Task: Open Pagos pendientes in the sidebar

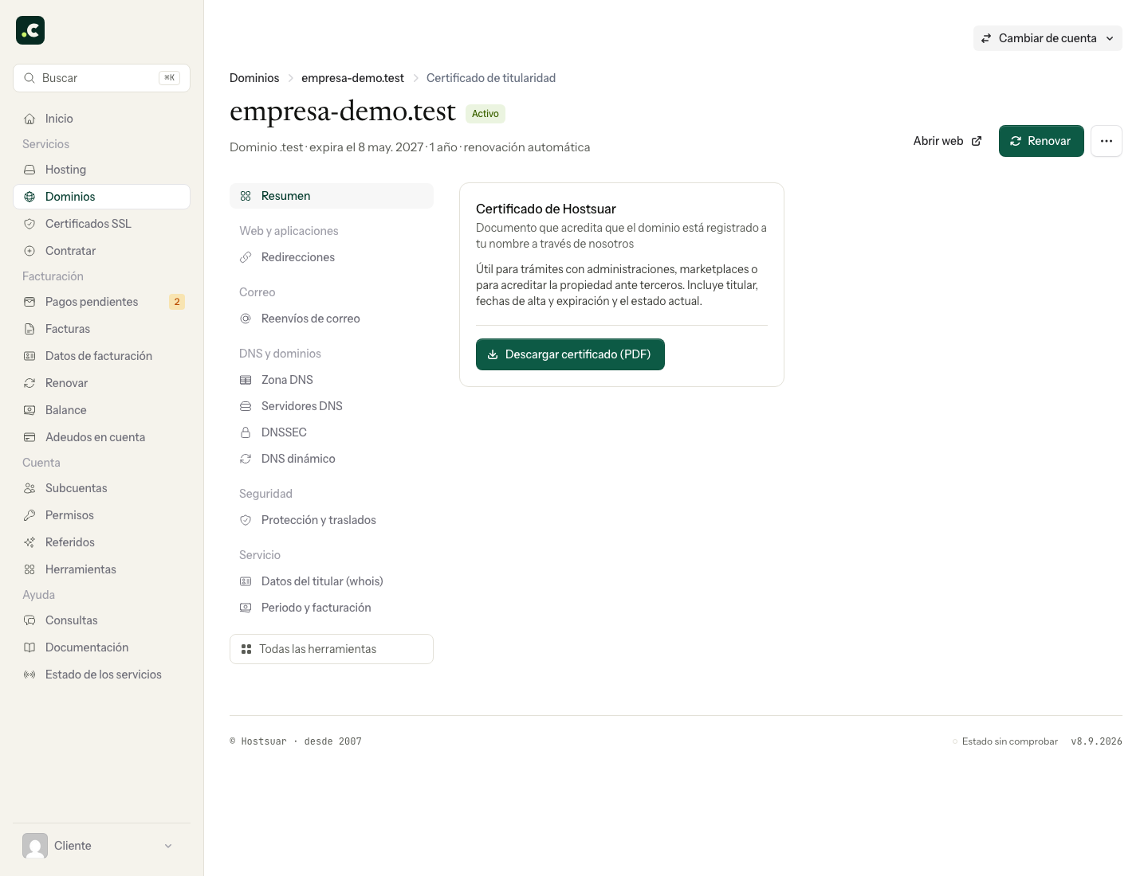Action: point(101,302)
